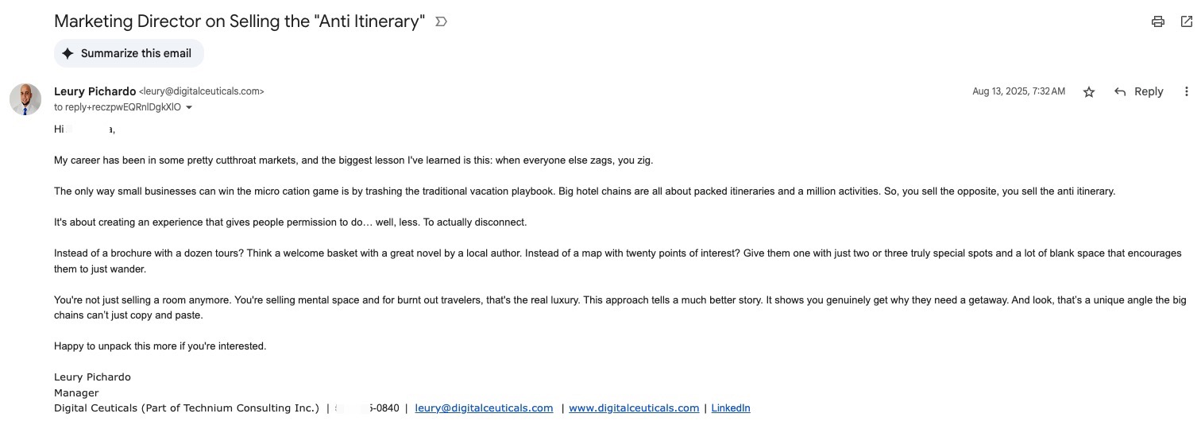1201x425 pixels.
Task: Click the "Manager" title in the signature
Action: (76, 392)
